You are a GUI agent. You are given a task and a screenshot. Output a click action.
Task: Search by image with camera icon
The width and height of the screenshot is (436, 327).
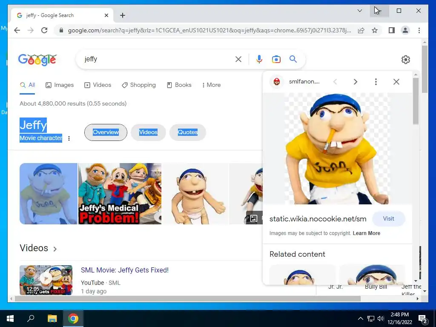point(276,59)
